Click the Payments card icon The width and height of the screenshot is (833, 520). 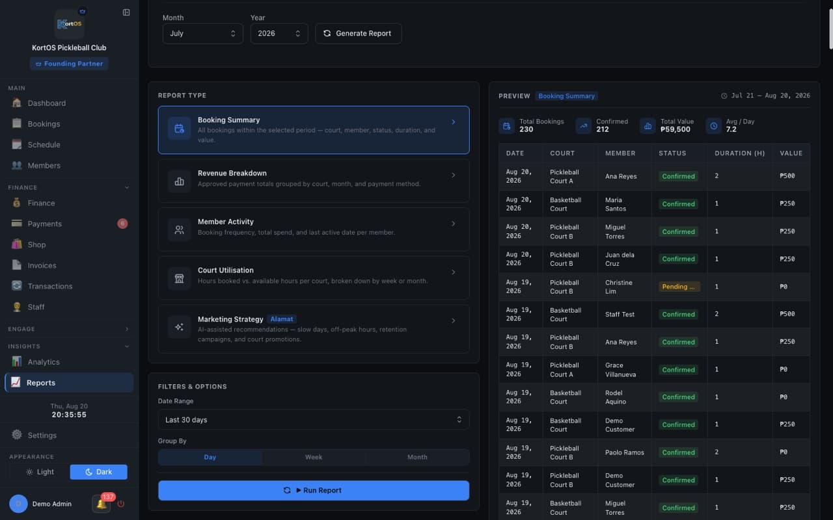(17, 224)
